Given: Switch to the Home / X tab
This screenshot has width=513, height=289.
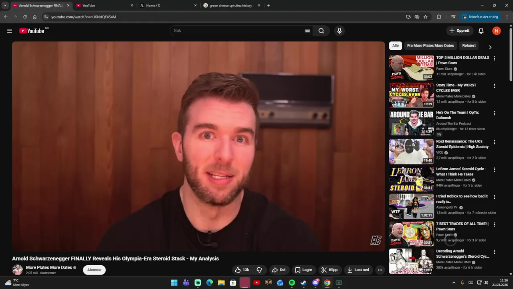Looking at the screenshot, I should tap(168, 6).
